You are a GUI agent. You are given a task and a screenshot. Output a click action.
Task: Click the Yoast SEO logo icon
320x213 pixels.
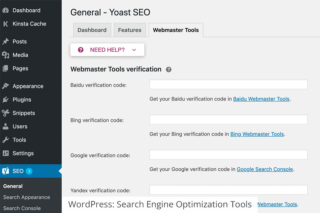[6, 171]
